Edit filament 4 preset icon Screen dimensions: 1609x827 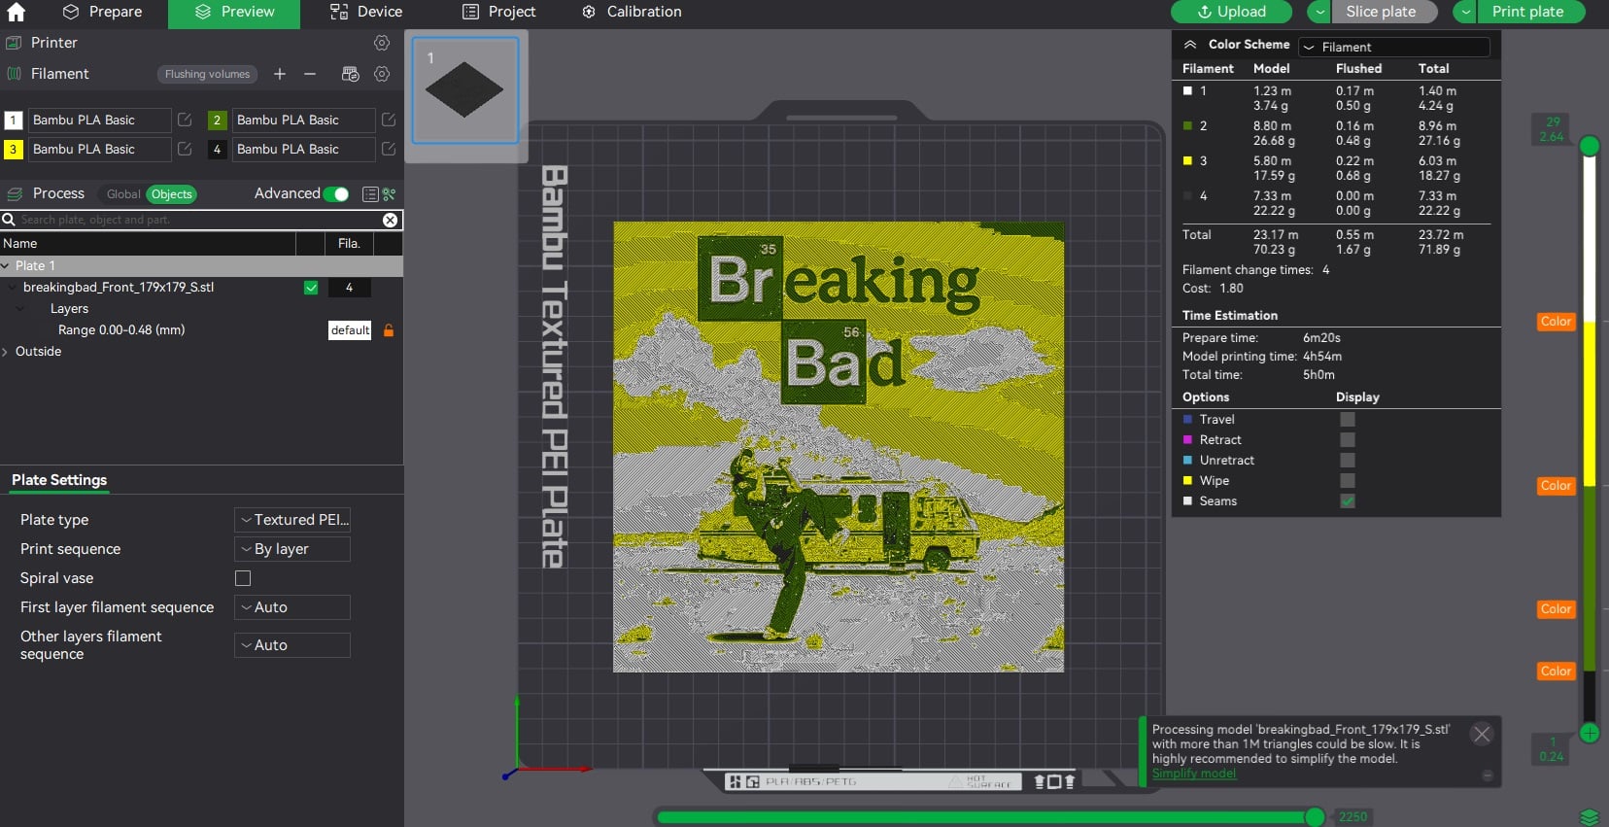pyautogui.click(x=389, y=149)
